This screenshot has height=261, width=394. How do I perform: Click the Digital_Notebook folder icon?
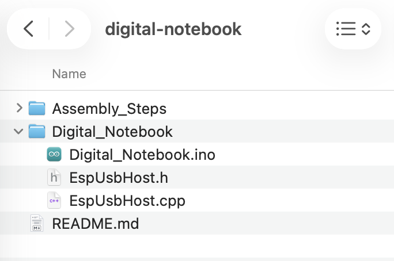37,132
